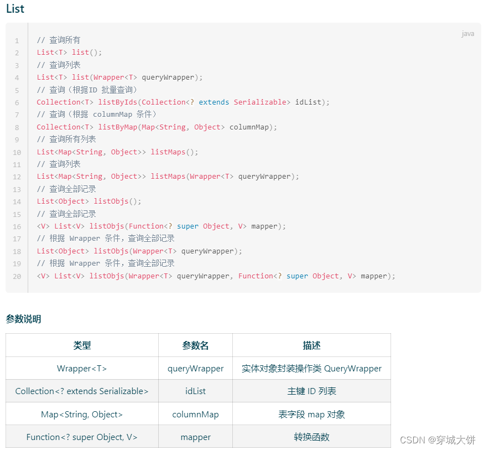Click the 'Map<String, Object>' table cell
This screenshot has height=450, width=484.
pyautogui.click(x=82, y=414)
